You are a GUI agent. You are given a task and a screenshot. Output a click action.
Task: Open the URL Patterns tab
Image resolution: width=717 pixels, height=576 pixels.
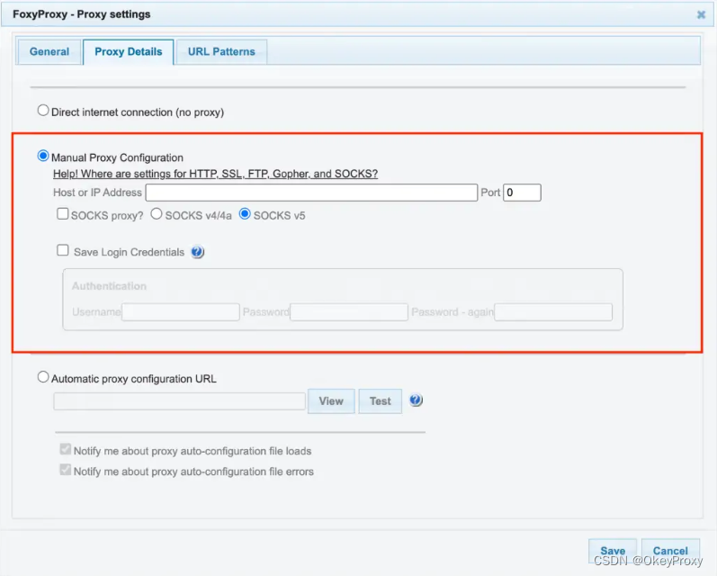221,51
